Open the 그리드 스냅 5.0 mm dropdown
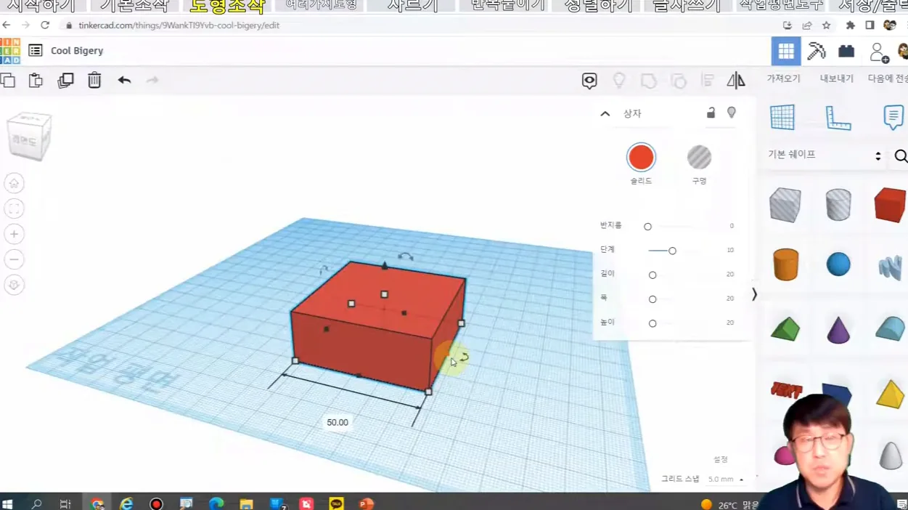Screen dimensions: 908x510 click(726, 479)
